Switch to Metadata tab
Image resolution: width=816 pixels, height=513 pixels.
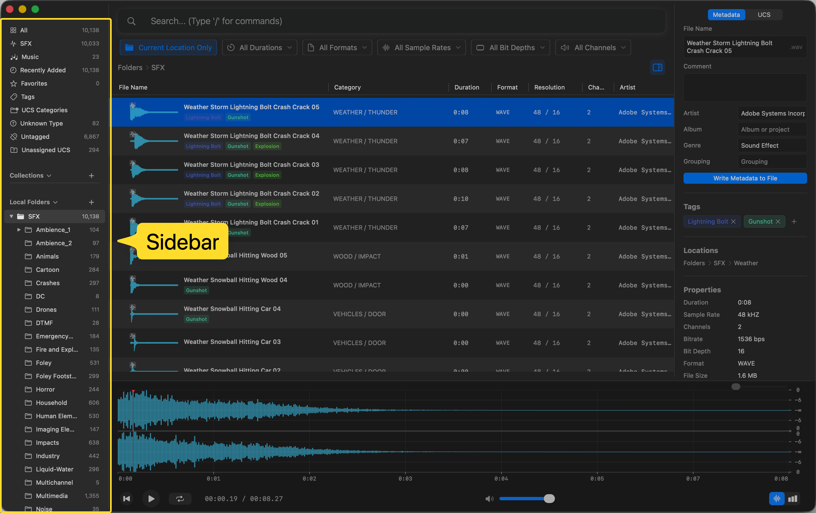pyautogui.click(x=726, y=15)
